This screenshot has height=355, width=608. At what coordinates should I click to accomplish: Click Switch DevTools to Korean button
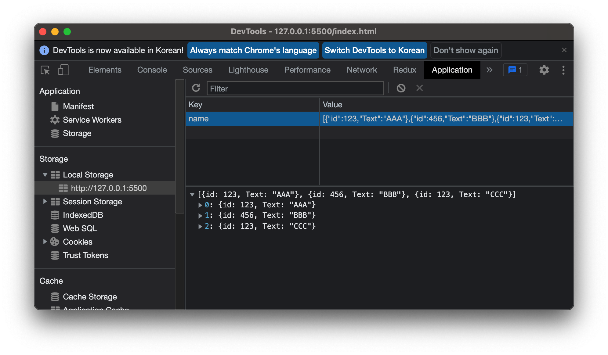click(x=375, y=50)
